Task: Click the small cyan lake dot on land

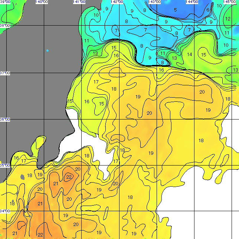Action: click(x=47, y=50)
